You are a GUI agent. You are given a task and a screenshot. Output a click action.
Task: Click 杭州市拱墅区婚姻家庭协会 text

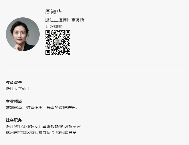pos(30,133)
